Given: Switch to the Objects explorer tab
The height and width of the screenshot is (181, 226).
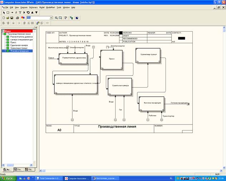Looking at the screenshot, I should tap(30, 170).
